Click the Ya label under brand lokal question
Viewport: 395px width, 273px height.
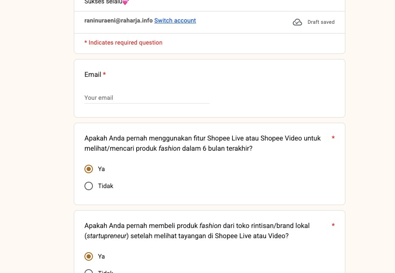[x=101, y=256]
